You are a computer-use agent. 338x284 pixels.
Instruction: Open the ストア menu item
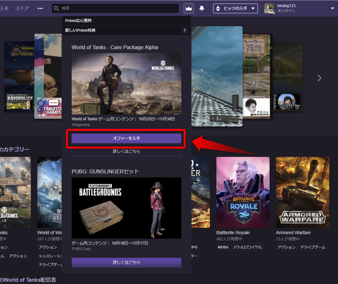[x=22, y=8]
